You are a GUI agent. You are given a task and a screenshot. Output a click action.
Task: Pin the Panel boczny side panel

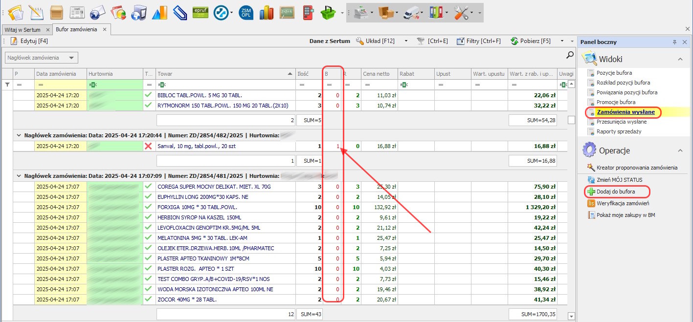pyautogui.click(x=674, y=43)
